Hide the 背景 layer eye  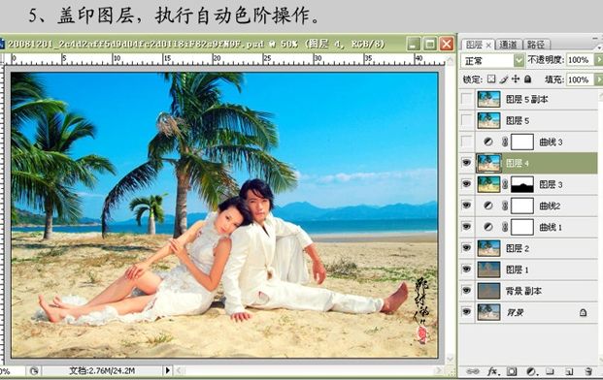(x=466, y=312)
